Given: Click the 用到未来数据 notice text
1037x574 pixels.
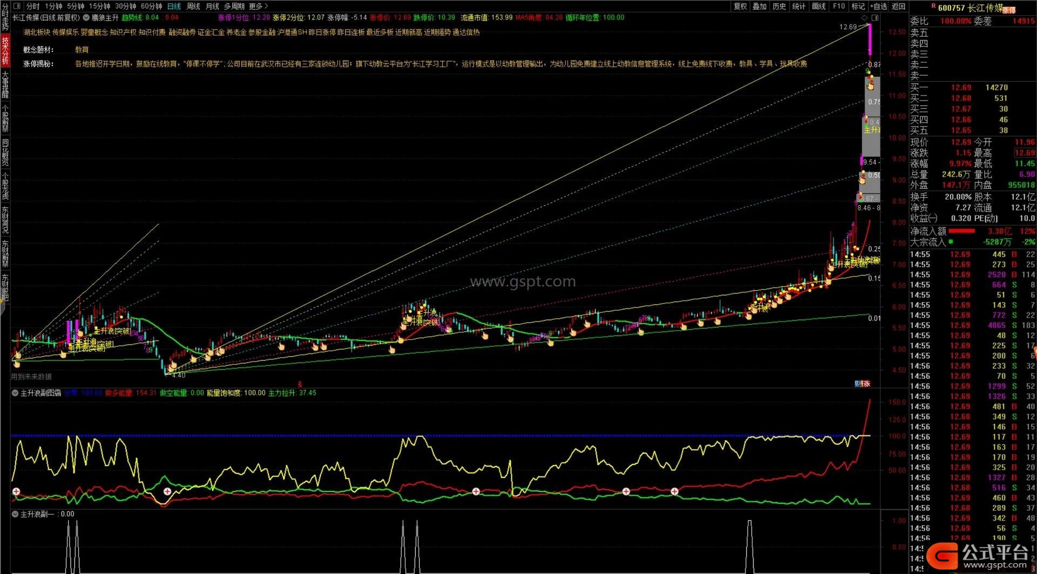Looking at the screenshot, I should click(x=31, y=377).
